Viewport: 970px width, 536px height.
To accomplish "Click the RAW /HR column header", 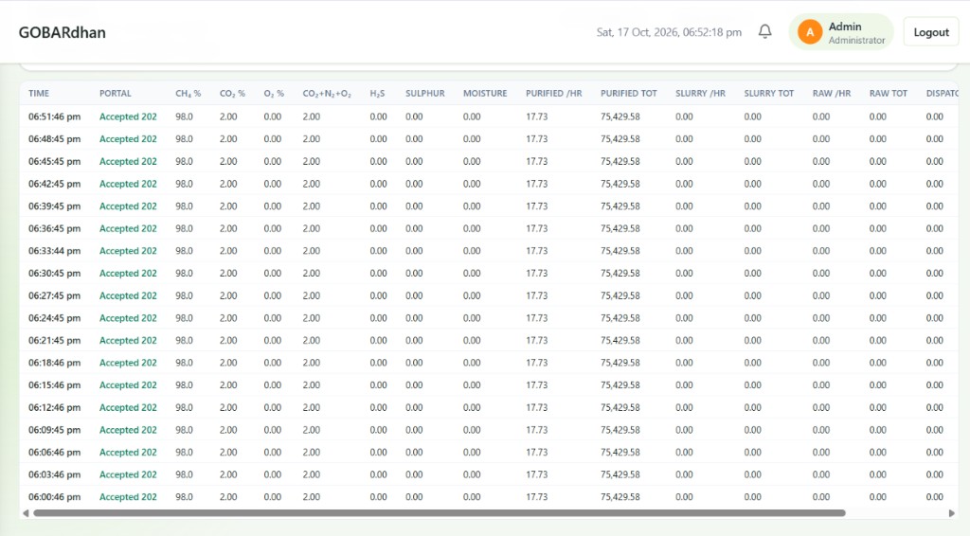I will click(832, 94).
